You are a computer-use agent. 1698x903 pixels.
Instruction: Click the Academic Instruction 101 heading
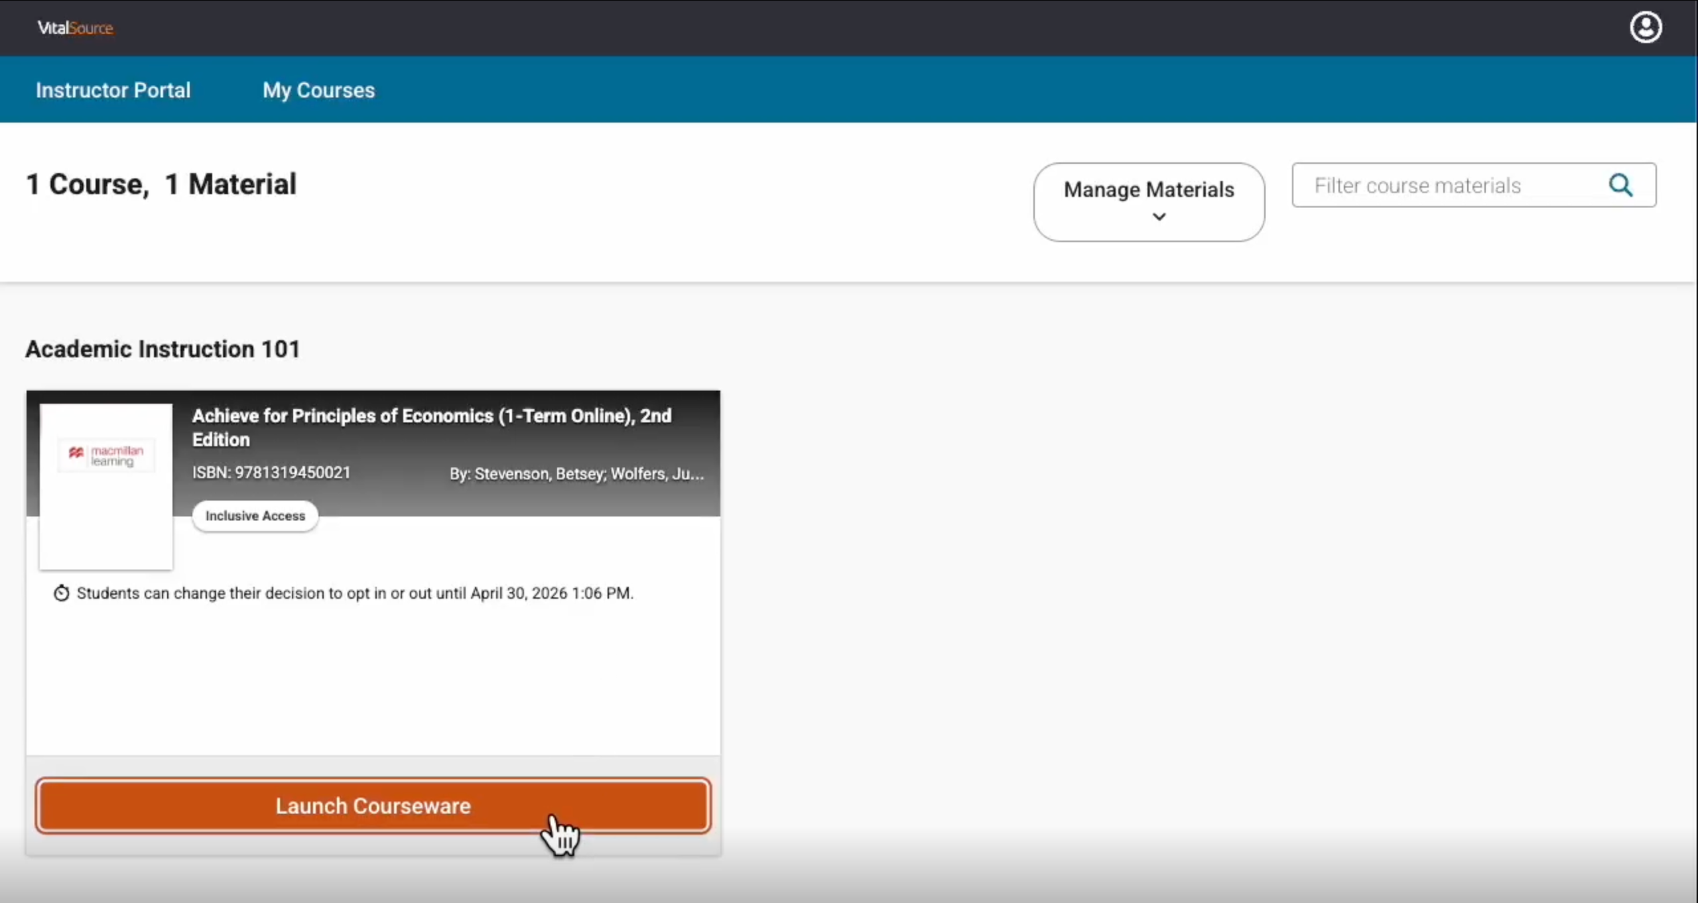coord(163,349)
